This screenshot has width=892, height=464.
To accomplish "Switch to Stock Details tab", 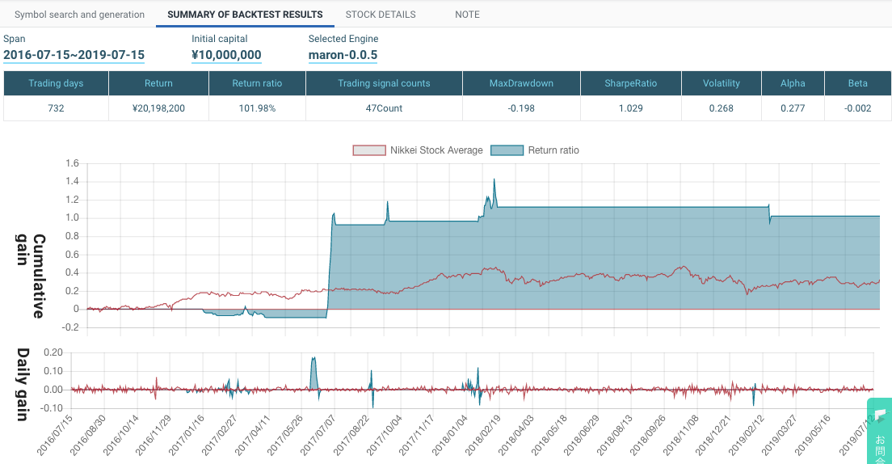I will (381, 15).
